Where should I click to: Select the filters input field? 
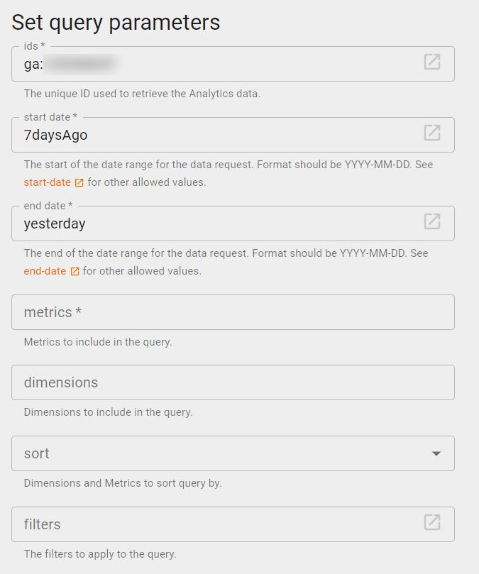(213, 524)
